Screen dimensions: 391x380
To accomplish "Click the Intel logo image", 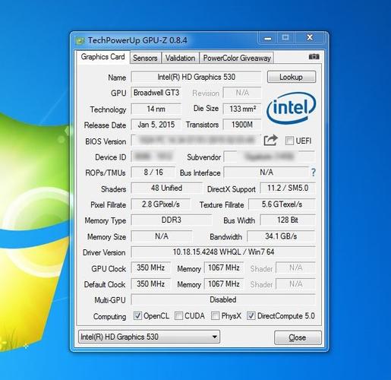I will (x=291, y=108).
